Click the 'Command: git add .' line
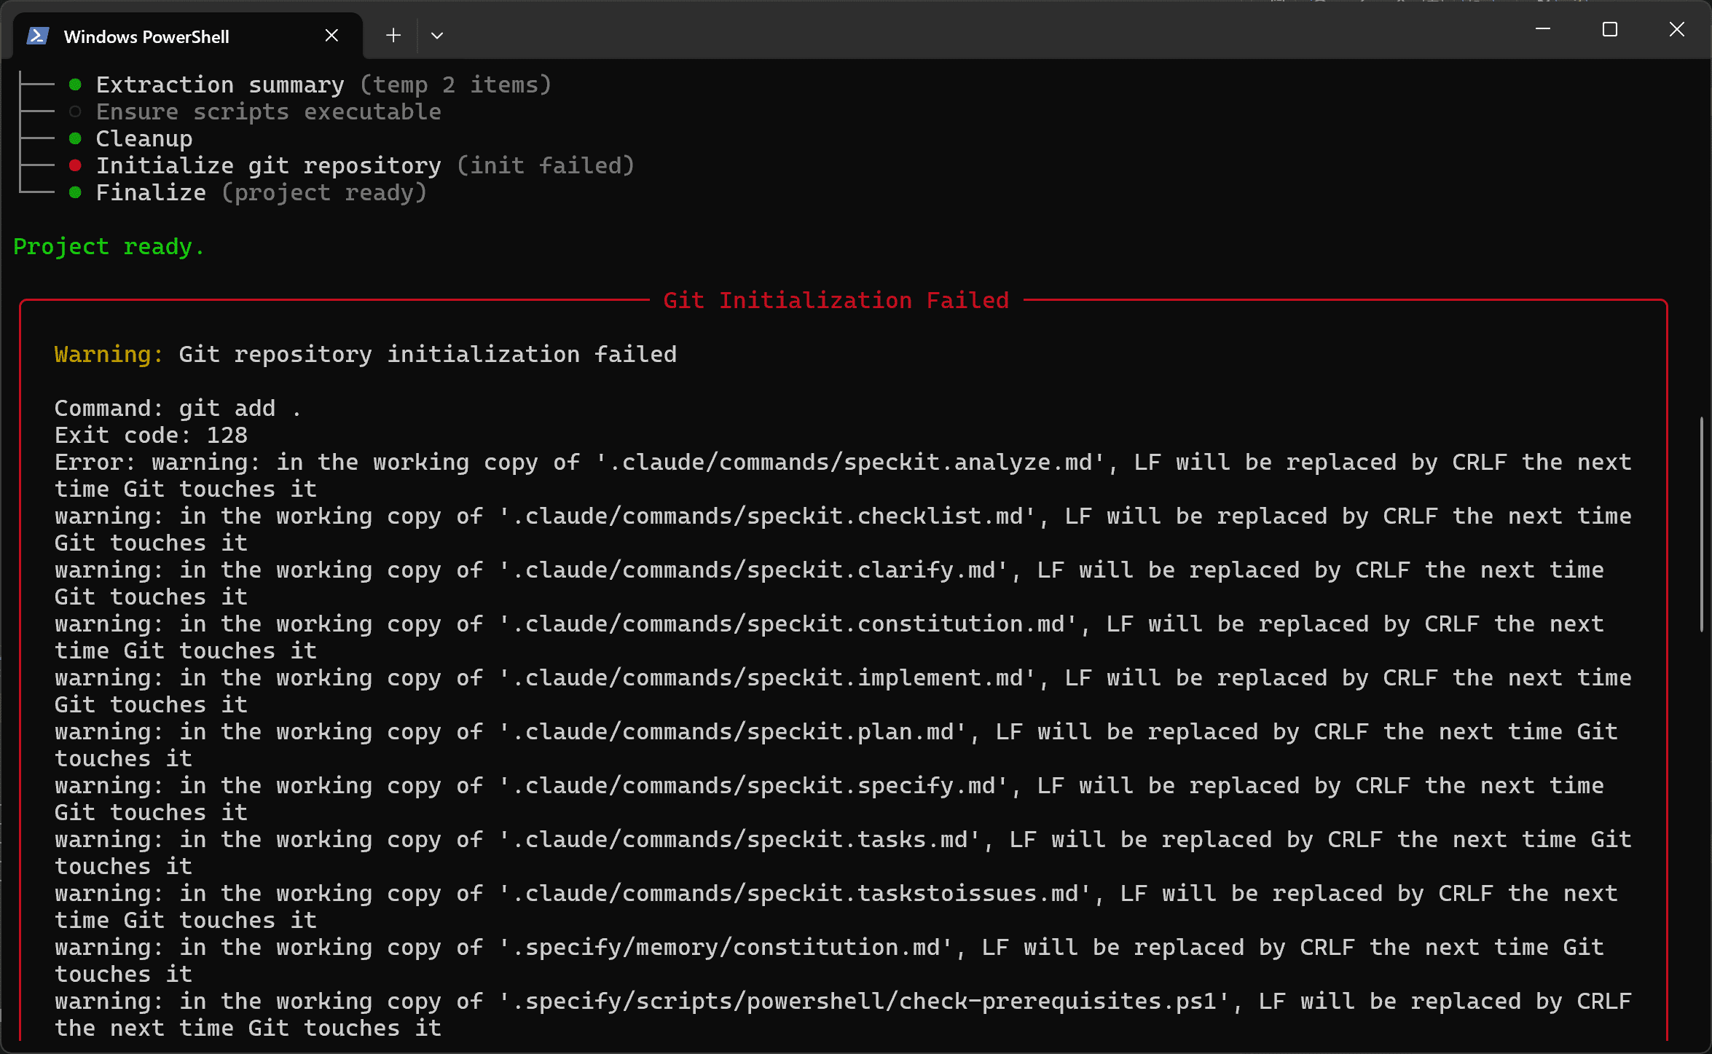Image resolution: width=1712 pixels, height=1054 pixels. (x=178, y=408)
